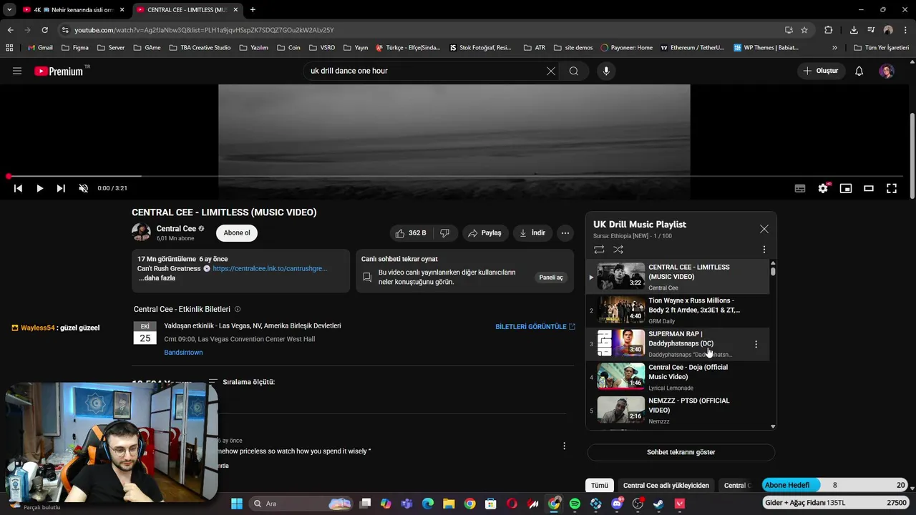
Task: Open comment sort Sıralama ölçütü
Action: 242,382
